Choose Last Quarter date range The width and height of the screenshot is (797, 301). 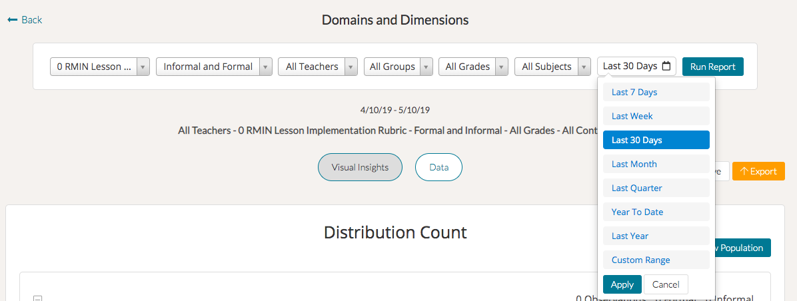click(656, 188)
